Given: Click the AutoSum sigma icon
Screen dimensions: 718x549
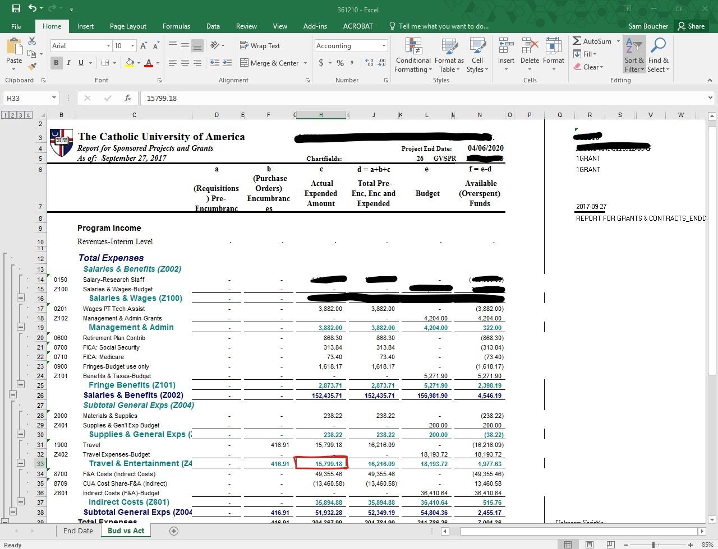Looking at the screenshot, I should (x=577, y=41).
